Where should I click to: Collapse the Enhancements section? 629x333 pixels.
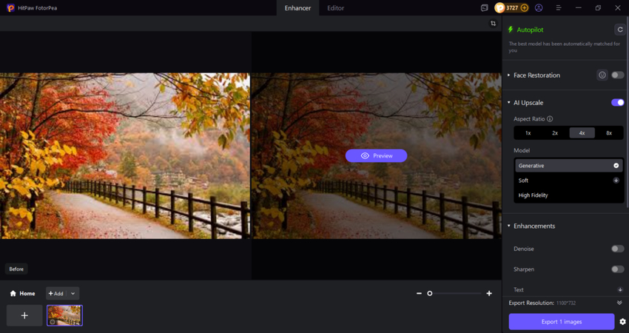509,226
